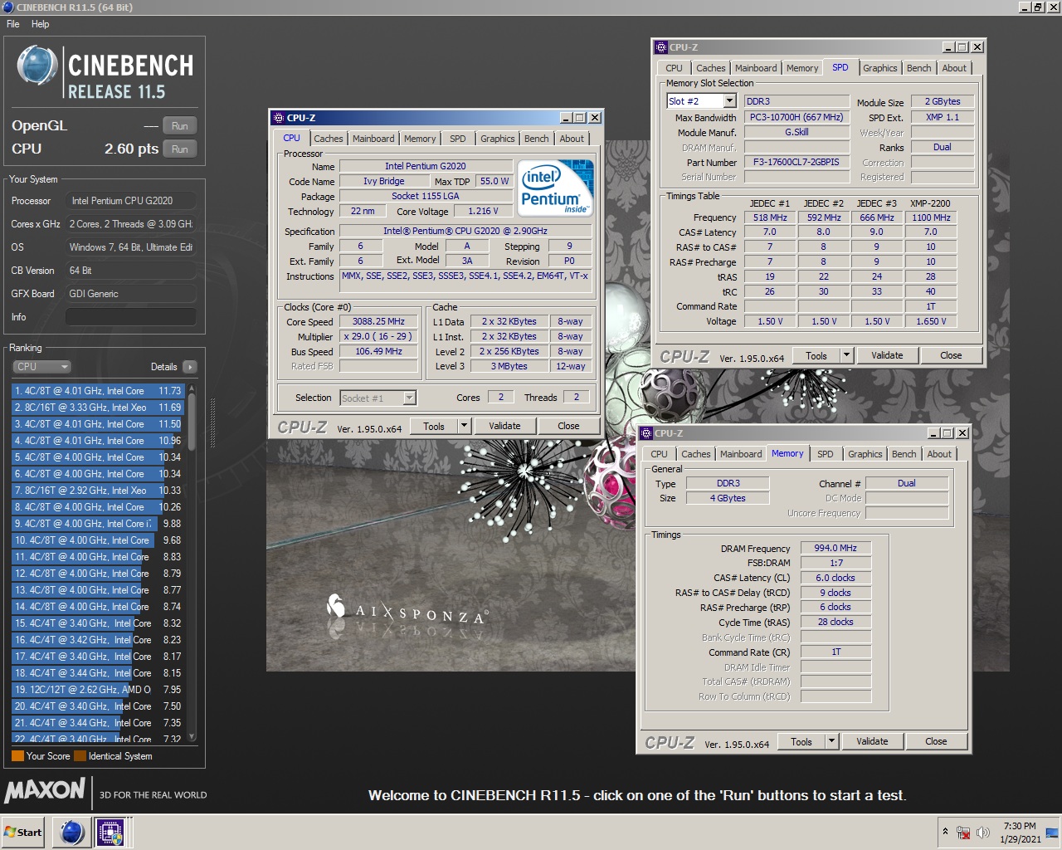Run the CPU benchmark test
Viewport: 1062px width, 850px height.
180,149
